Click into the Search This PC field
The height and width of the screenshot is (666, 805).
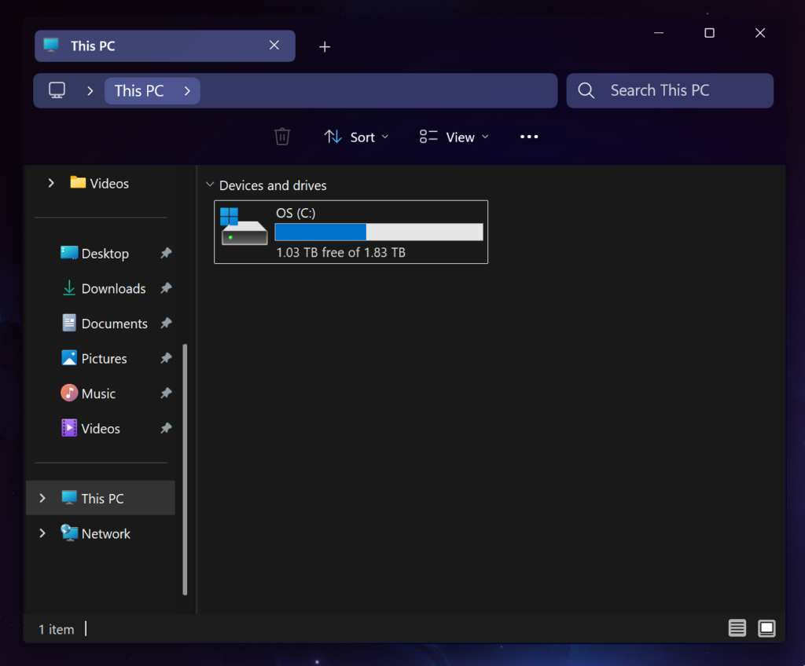[x=670, y=91]
